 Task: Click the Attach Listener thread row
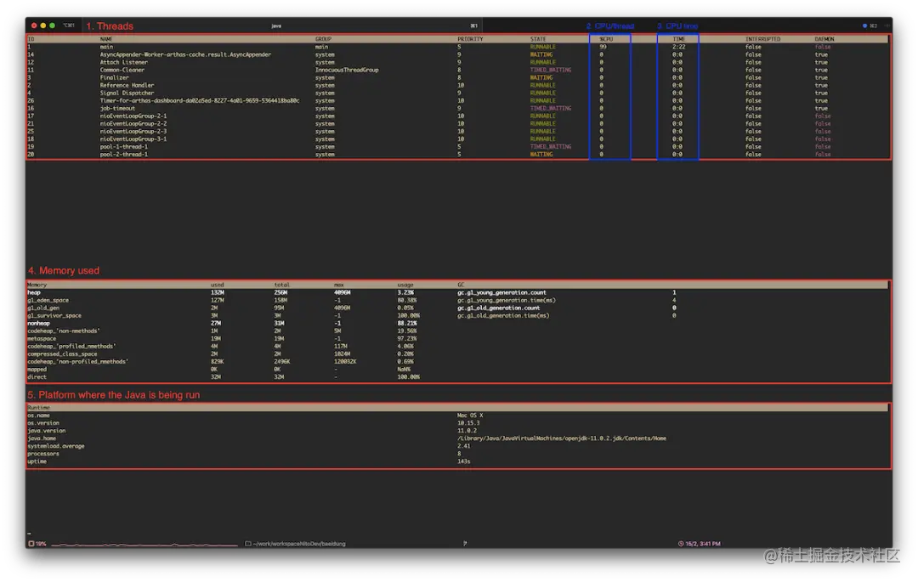pyautogui.click(x=458, y=62)
